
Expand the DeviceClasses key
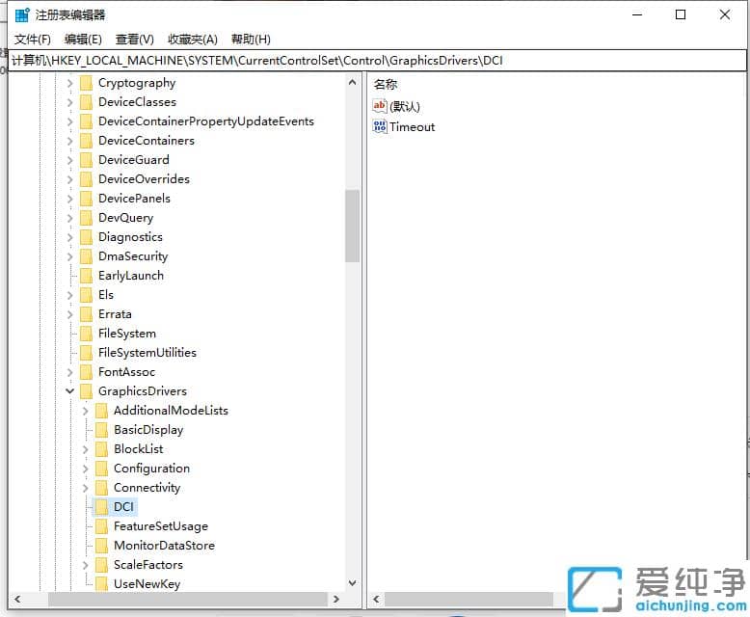(x=69, y=102)
